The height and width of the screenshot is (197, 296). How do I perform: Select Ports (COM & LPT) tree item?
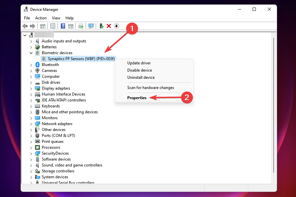pos(58,136)
